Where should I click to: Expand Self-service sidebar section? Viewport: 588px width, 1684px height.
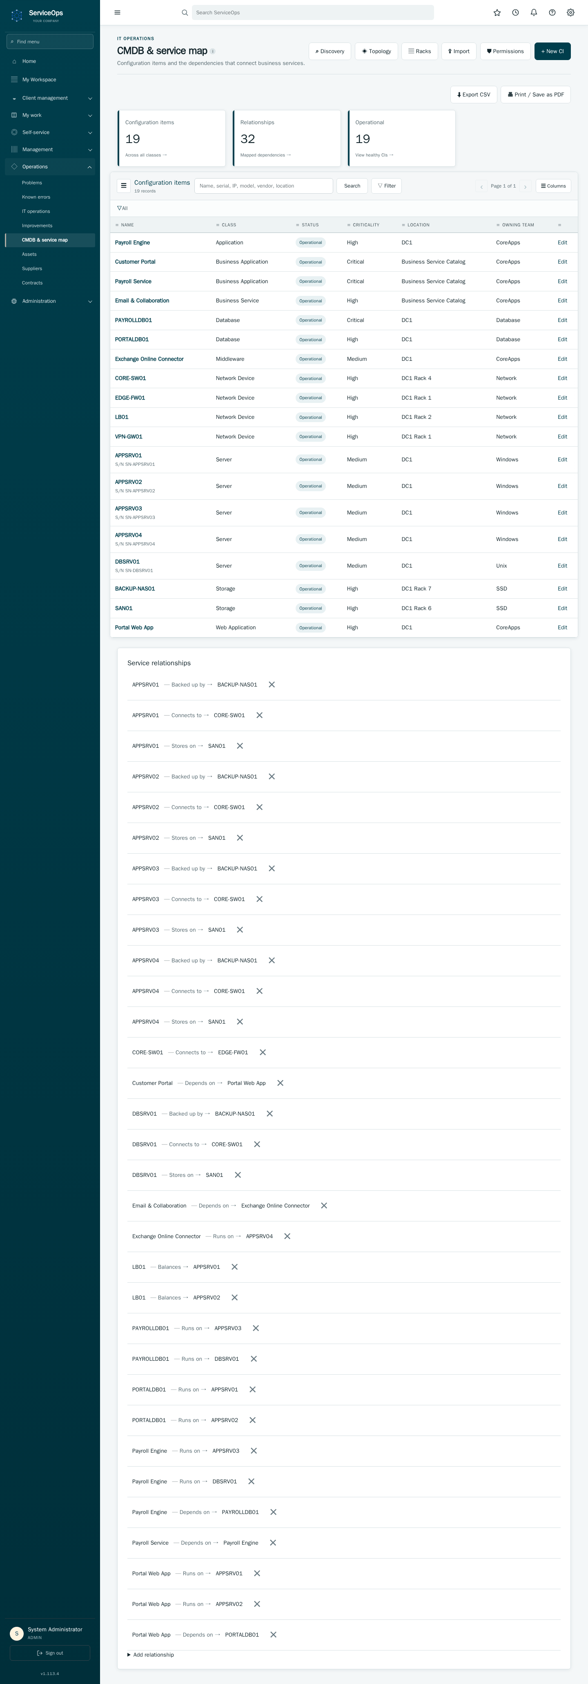[50, 132]
